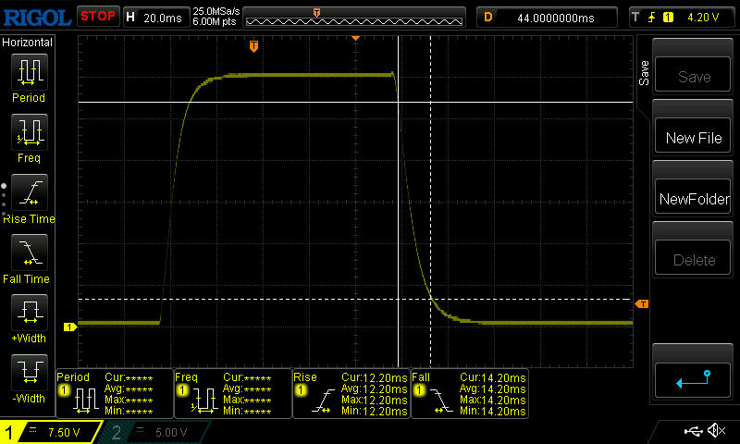The width and height of the screenshot is (740, 444).
Task: Click the muted speaker sound icon
Action: [x=716, y=430]
